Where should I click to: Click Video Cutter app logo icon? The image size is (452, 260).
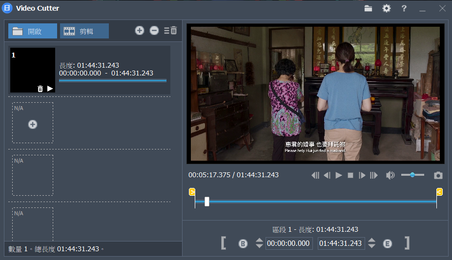click(x=7, y=8)
